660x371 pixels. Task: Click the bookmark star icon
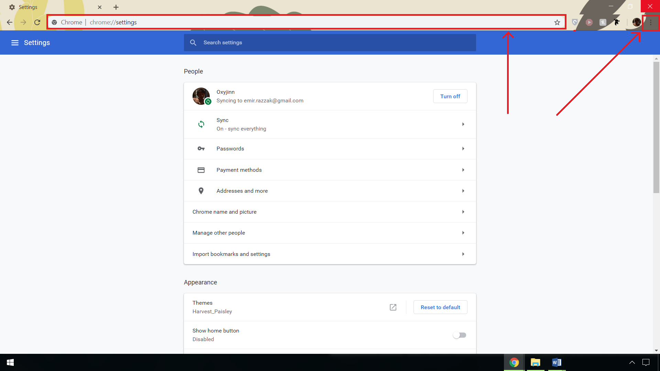pos(557,22)
